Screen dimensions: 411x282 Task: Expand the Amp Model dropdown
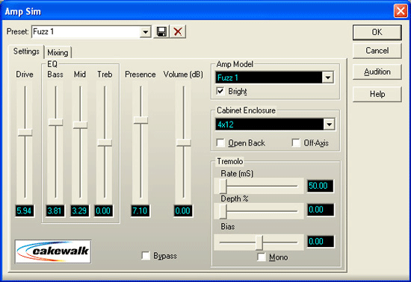[327, 78]
